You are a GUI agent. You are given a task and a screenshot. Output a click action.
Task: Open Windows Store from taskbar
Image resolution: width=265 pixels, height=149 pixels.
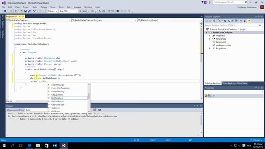coord(46,145)
